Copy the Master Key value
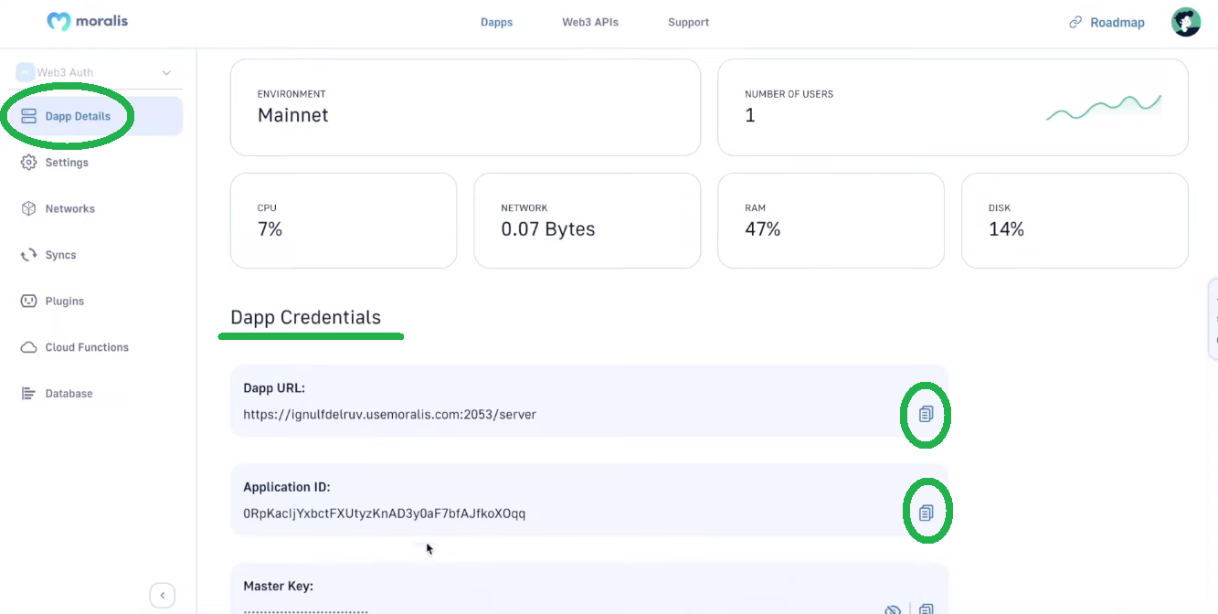Viewport: 1218px width, 614px height. point(926,609)
